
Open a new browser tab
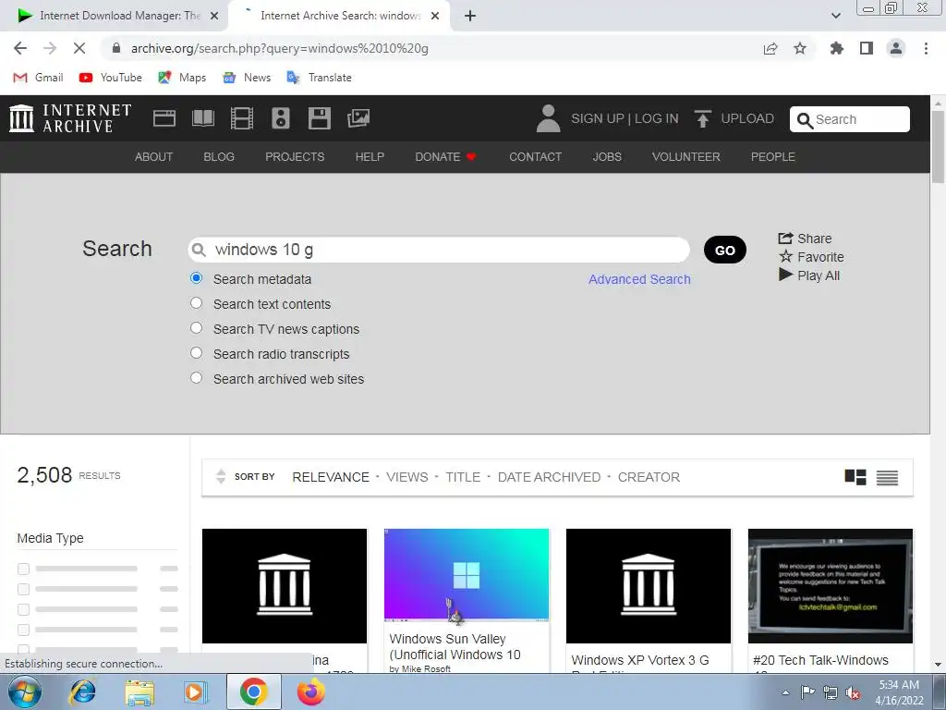pyautogui.click(x=470, y=16)
